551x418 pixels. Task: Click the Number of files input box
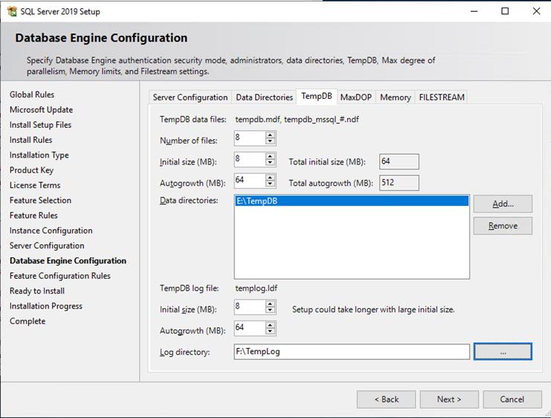pyautogui.click(x=250, y=138)
